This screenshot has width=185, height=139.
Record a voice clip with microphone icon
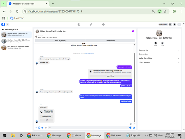click(36, 128)
